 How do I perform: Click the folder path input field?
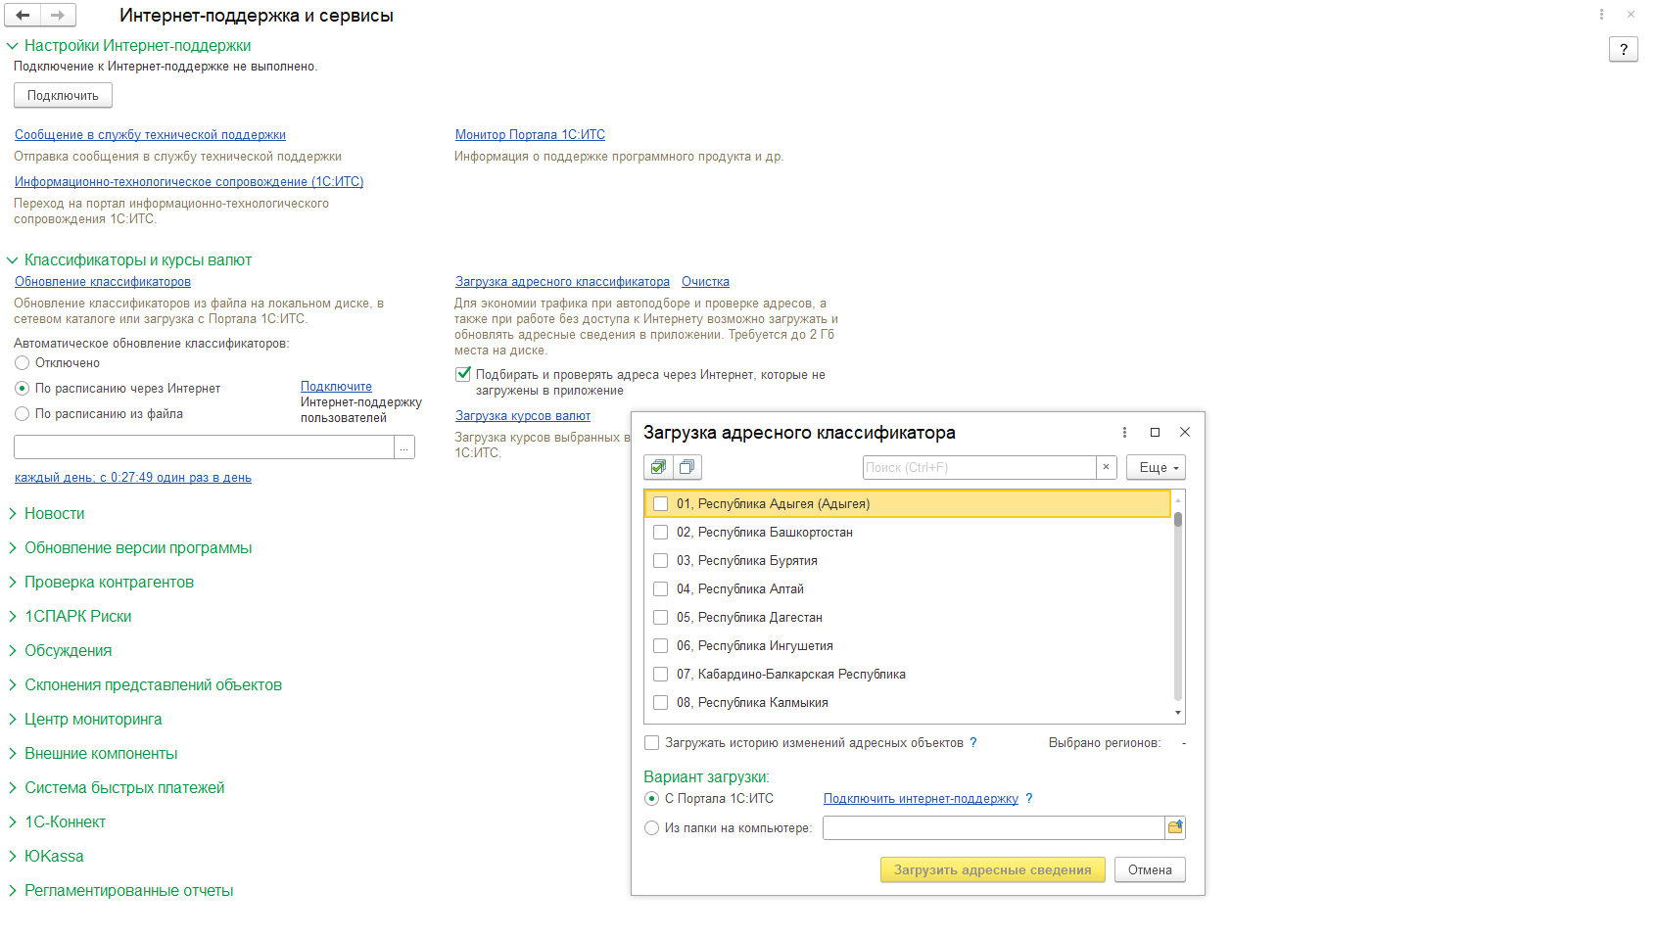click(994, 827)
